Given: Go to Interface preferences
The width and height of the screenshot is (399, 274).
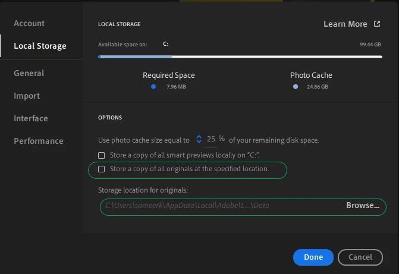Looking at the screenshot, I should (31, 118).
